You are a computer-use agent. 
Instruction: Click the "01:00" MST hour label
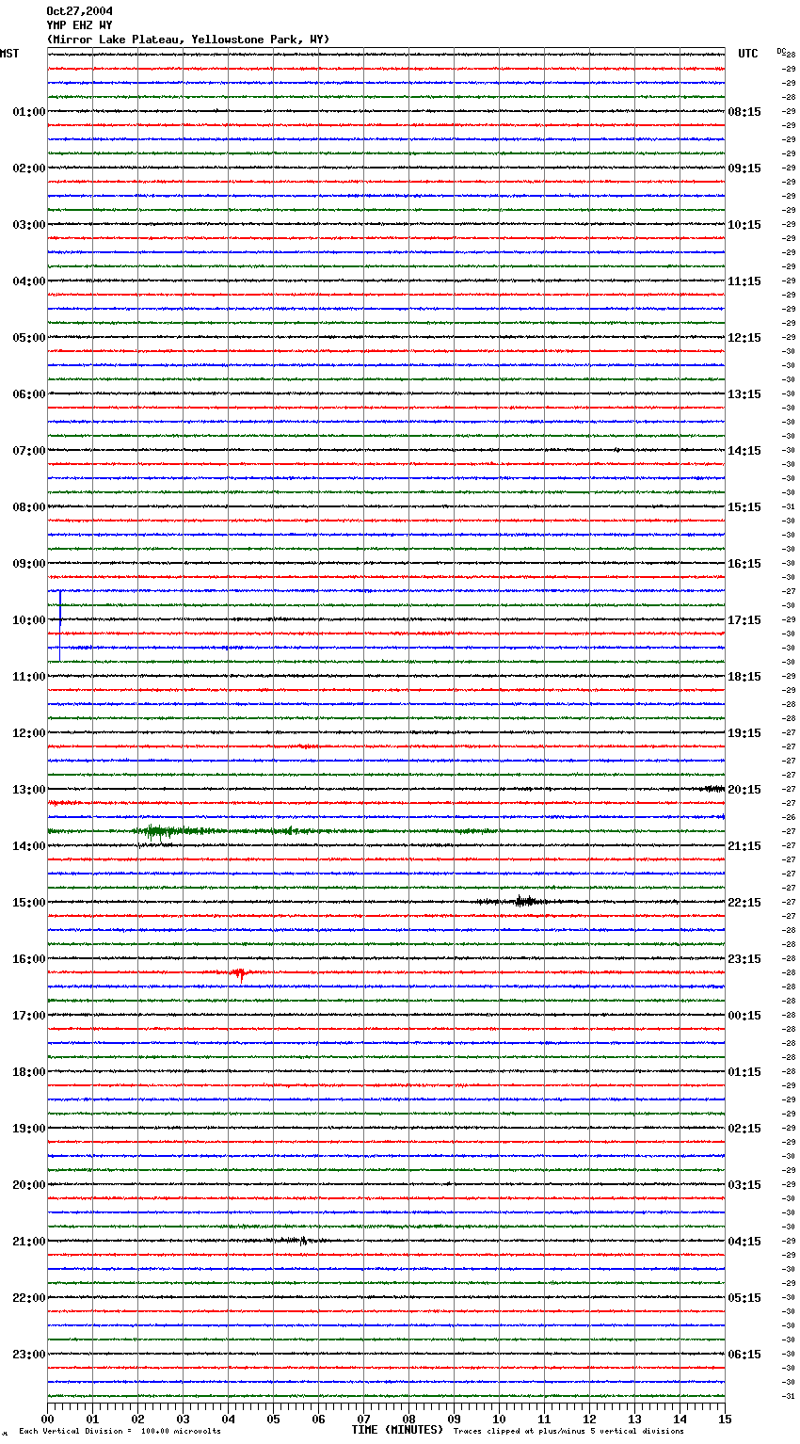coord(29,112)
